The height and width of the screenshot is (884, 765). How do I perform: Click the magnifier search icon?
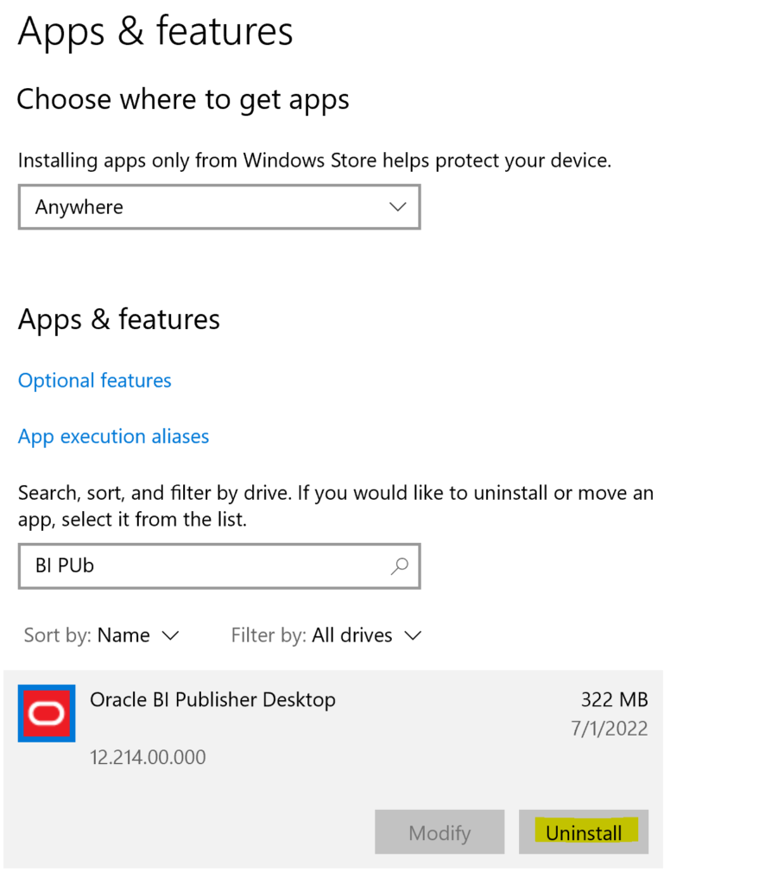(399, 566)
